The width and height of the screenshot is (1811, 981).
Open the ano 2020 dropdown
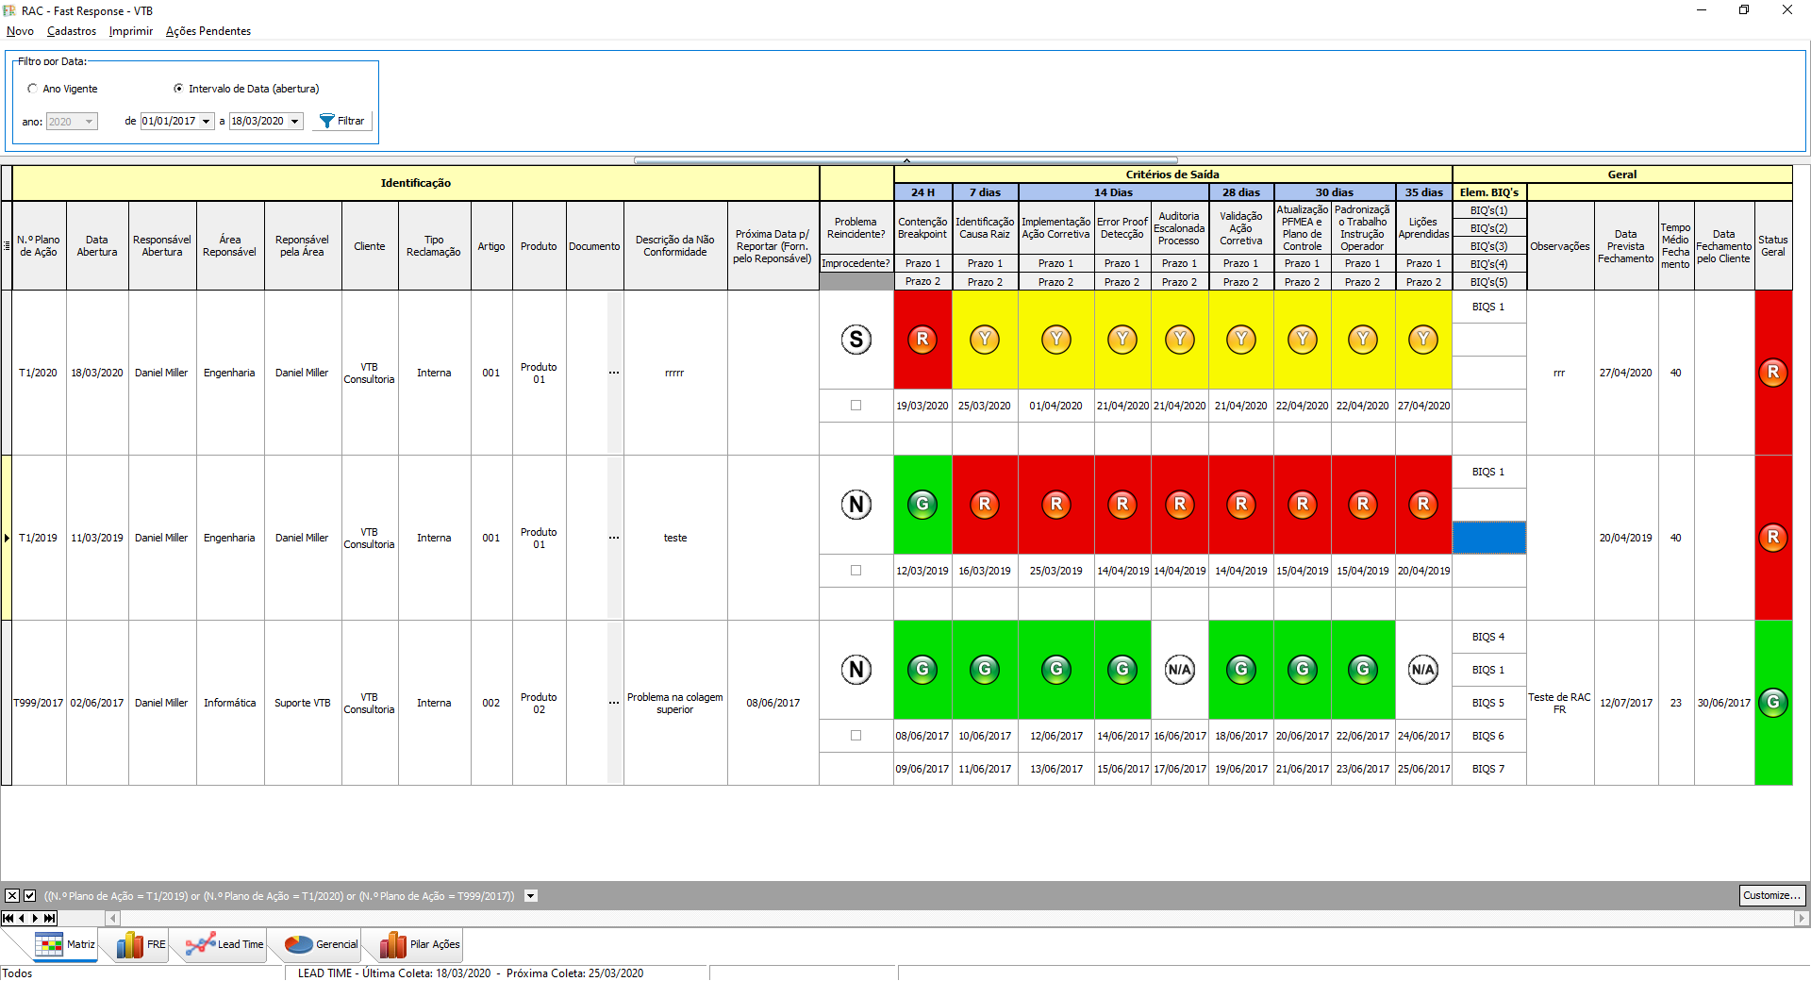pos(90,122)
